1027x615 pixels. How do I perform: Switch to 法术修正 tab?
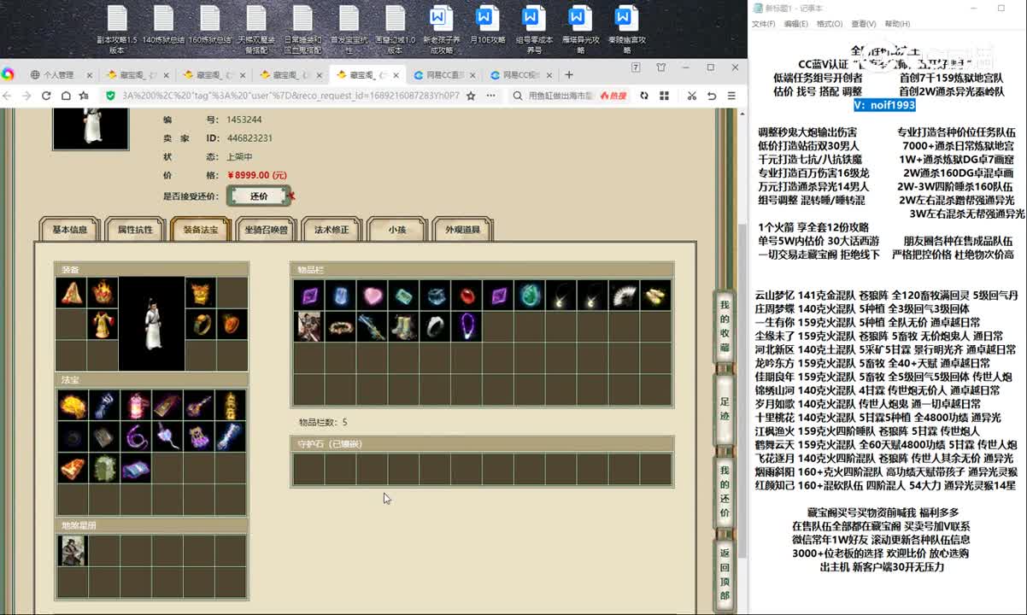point(332,230)
